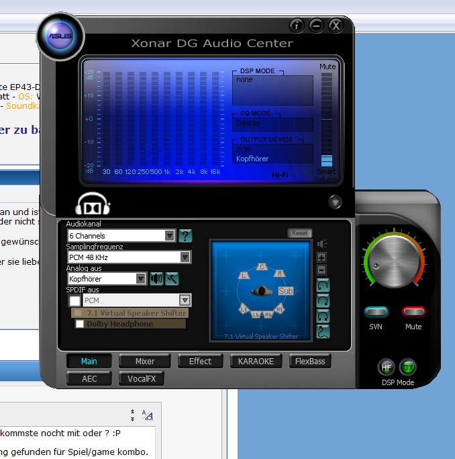The height and width of the screenshot is (459, 455).
Task: Check the SPDIF aus enable checkbox
Action: click(x=74, y=300)
